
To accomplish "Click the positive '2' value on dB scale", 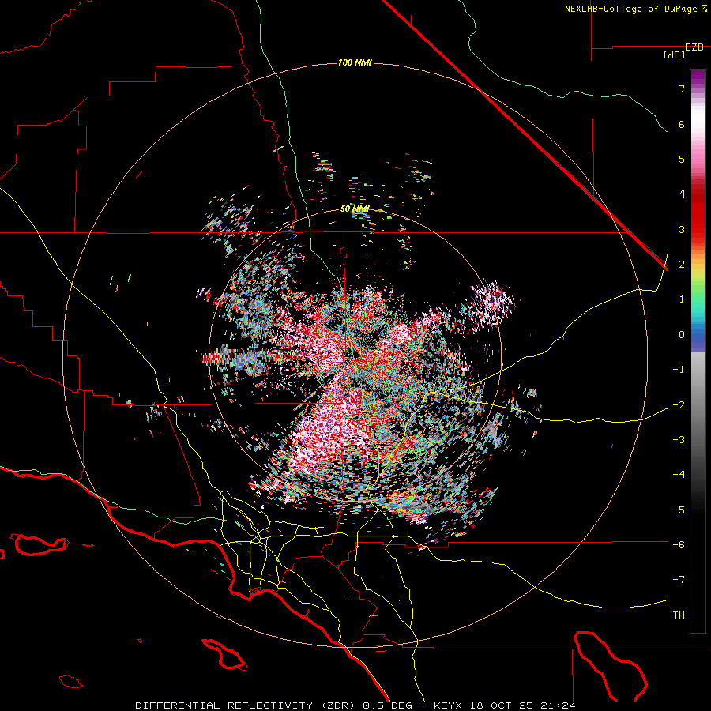I will click(682, 265).
